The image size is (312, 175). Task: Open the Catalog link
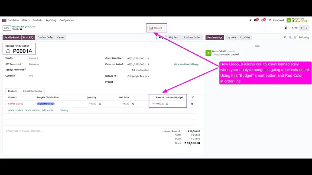click(64, 110)
